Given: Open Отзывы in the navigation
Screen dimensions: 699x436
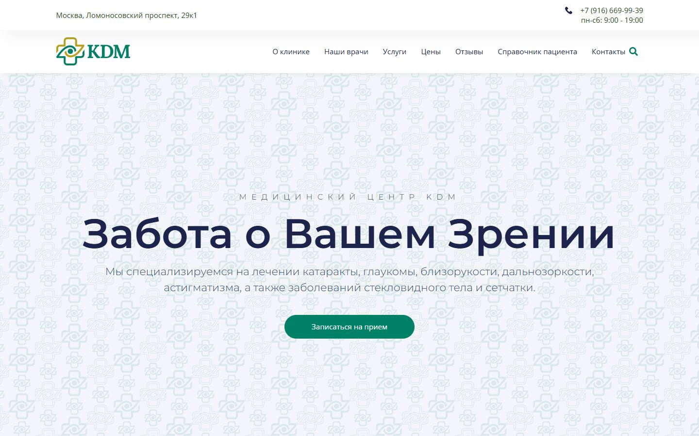Looking at the screenshot, I should pos(469,51).
